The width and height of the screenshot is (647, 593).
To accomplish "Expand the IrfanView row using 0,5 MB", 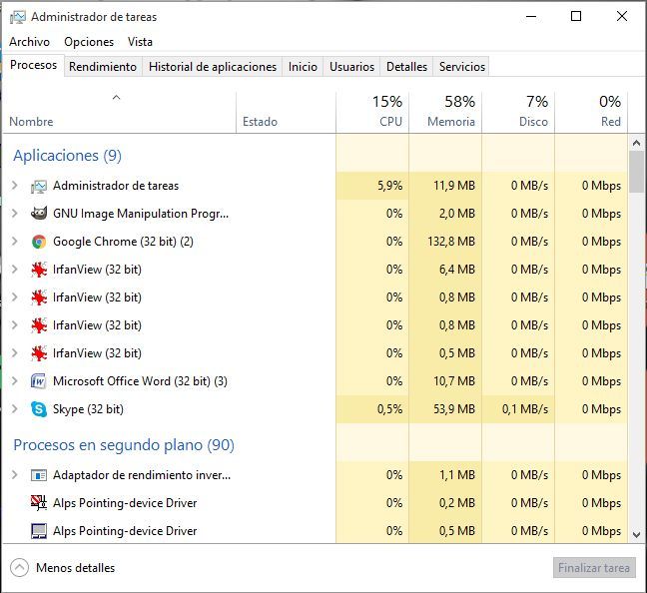I will click(14, 353).
